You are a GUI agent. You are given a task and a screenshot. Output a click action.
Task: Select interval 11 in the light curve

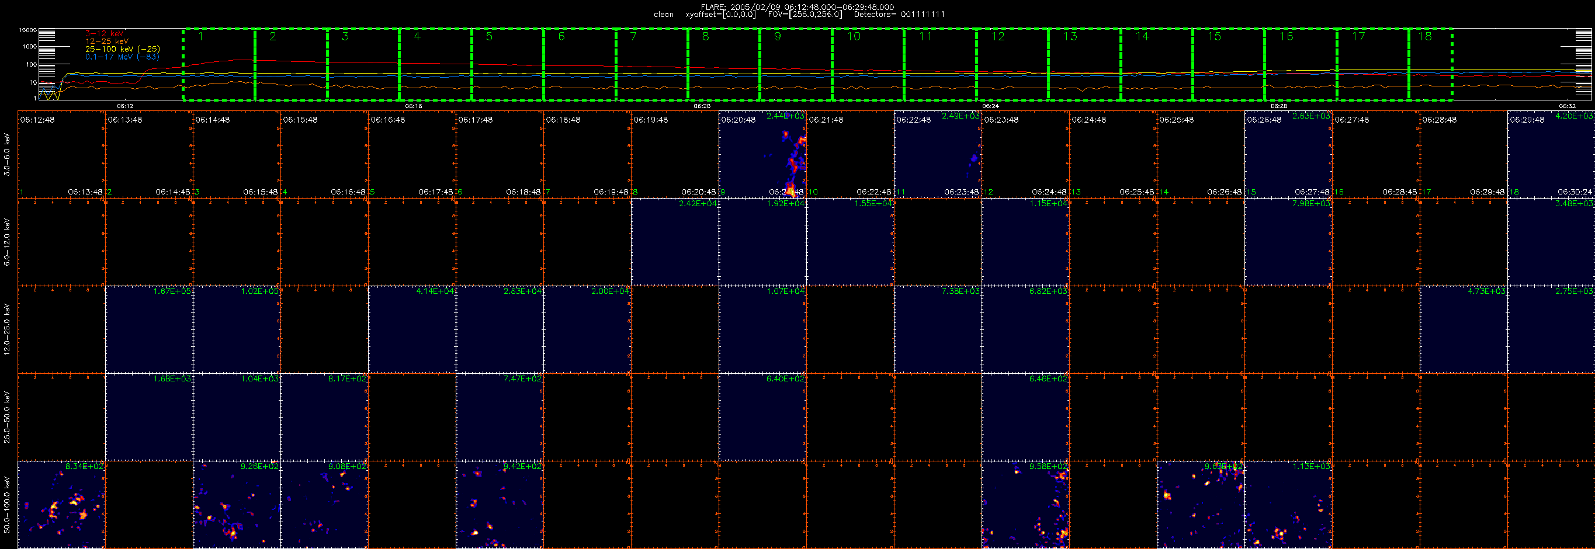coord(940,64)
